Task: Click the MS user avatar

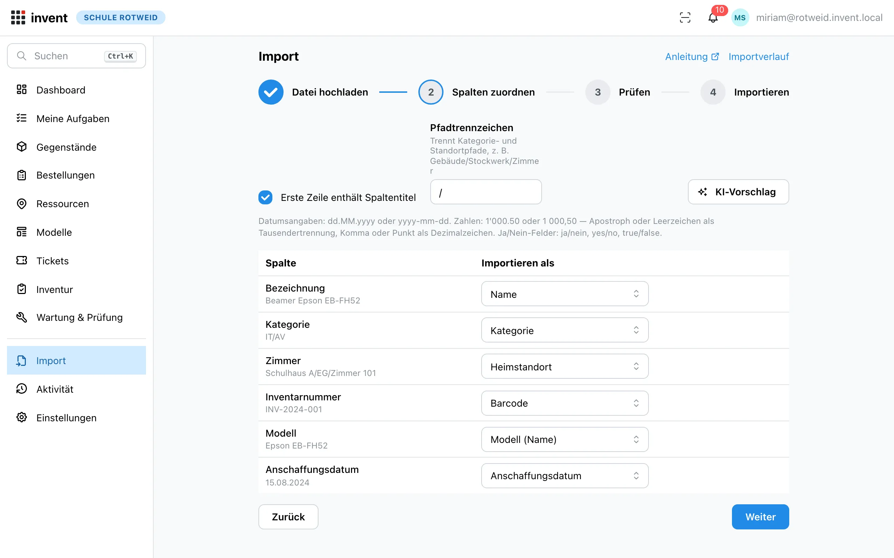Action: click(740, 17)
